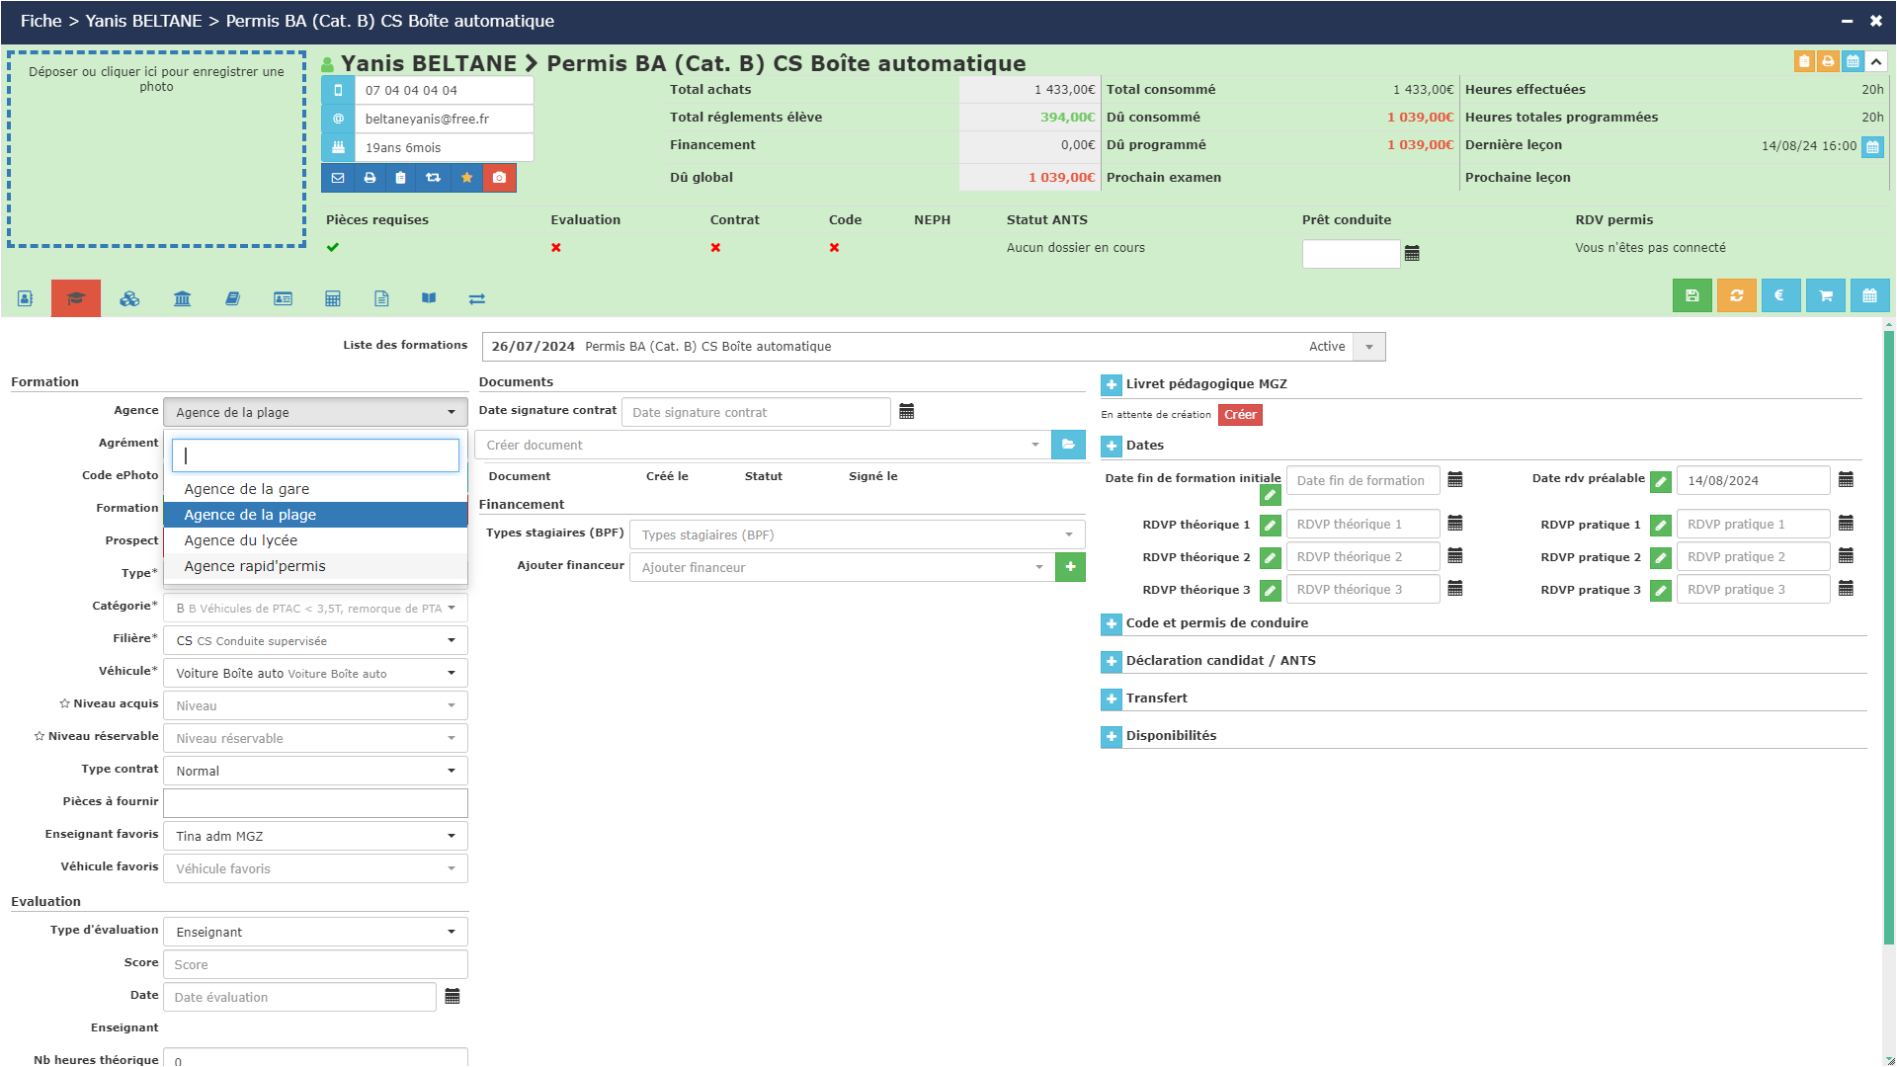1897x1067 pixels.
Task: Select Agence rapid'permis option
Action: coord(315,566)
